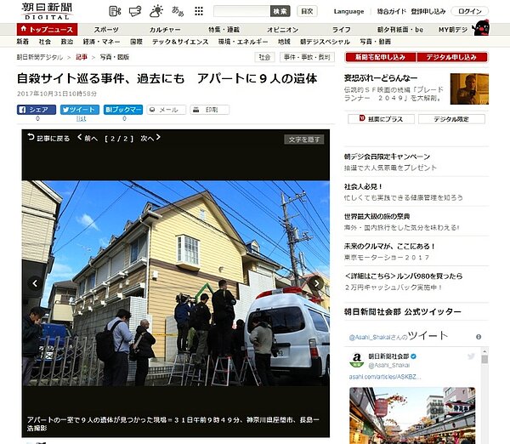Click the breaking news megaphone icon
The width and height of the screenshot is (510, 444).
(135, 11)
